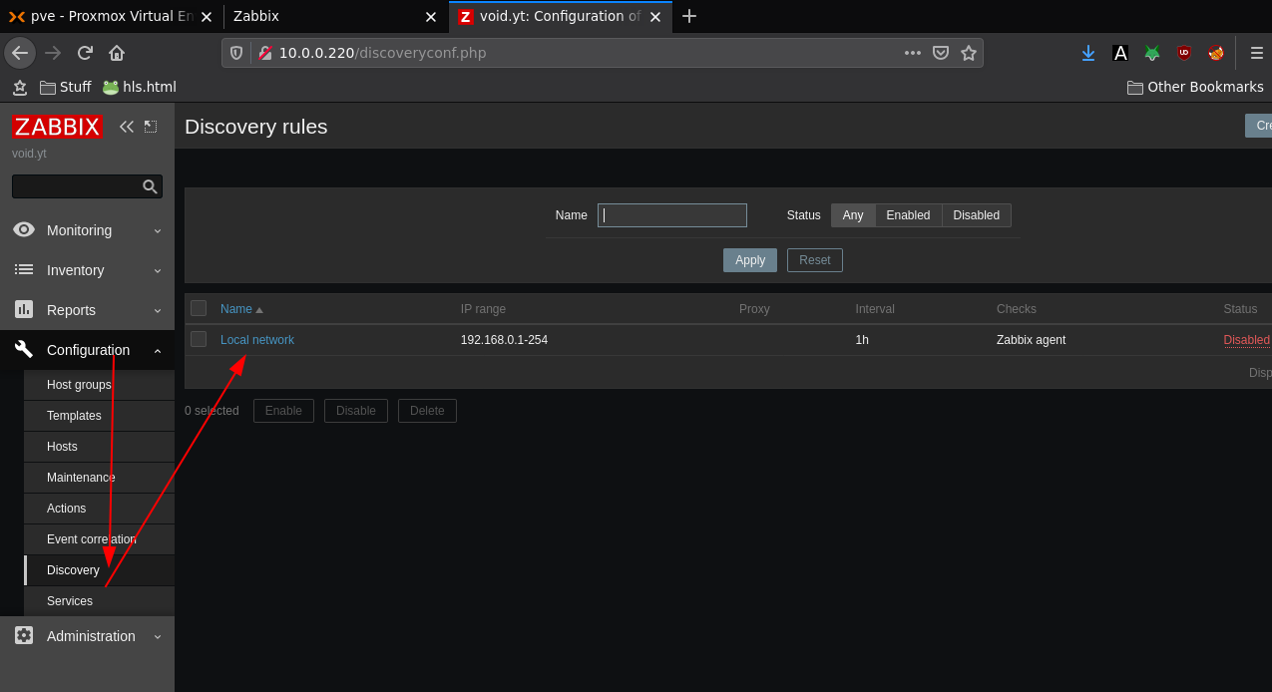Click the Administration gear icon
The height and width of the screenshot is (692, 1272).
pyautogui.click(x=24, y=635)
